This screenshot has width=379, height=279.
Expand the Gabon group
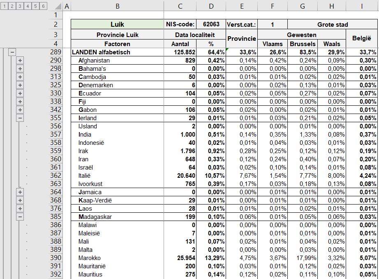(20, 110)
